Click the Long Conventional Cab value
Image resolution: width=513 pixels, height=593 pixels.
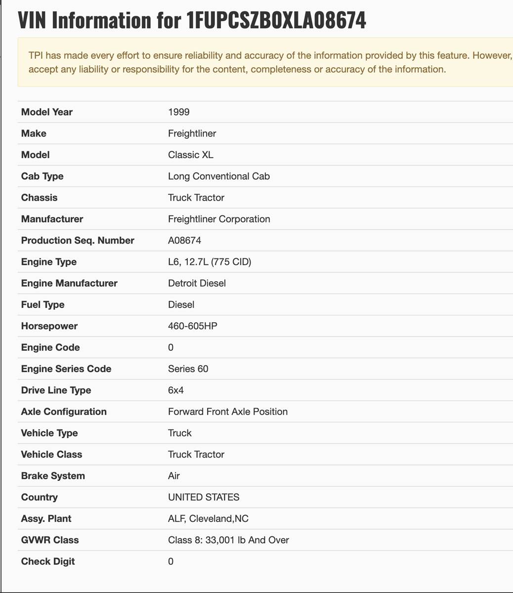(x=219, y=176)
